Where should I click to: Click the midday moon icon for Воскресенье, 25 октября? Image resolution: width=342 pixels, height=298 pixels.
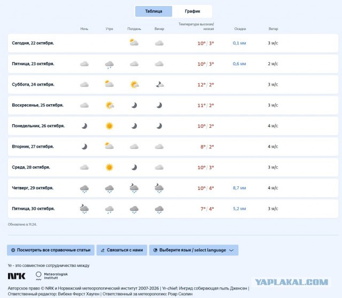click(134, 105)
